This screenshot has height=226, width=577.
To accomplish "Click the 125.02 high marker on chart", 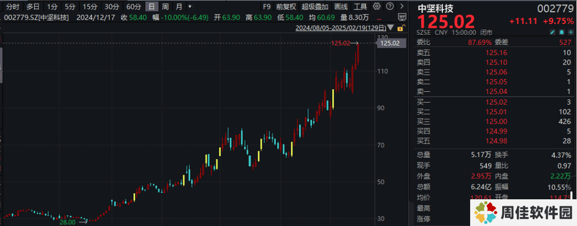I will [340, 43].
